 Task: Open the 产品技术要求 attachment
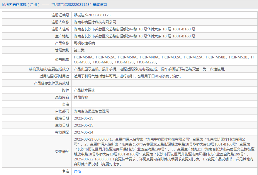click(84, 90)
